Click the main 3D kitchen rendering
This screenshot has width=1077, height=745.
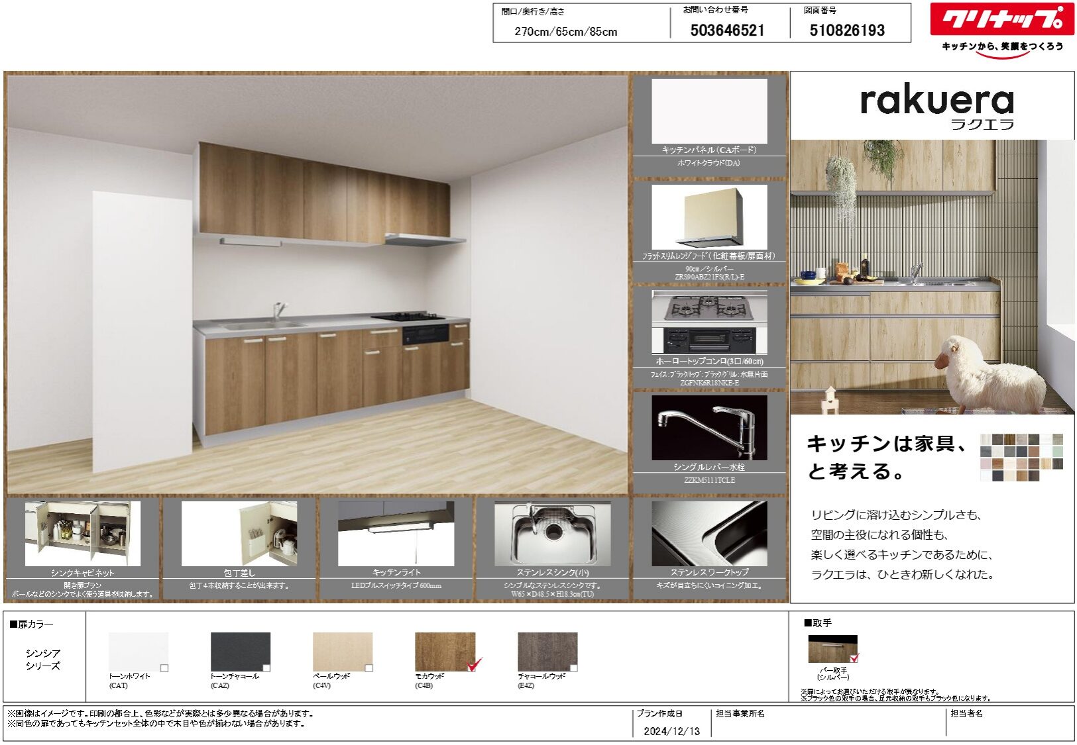(x=317, y=285)
